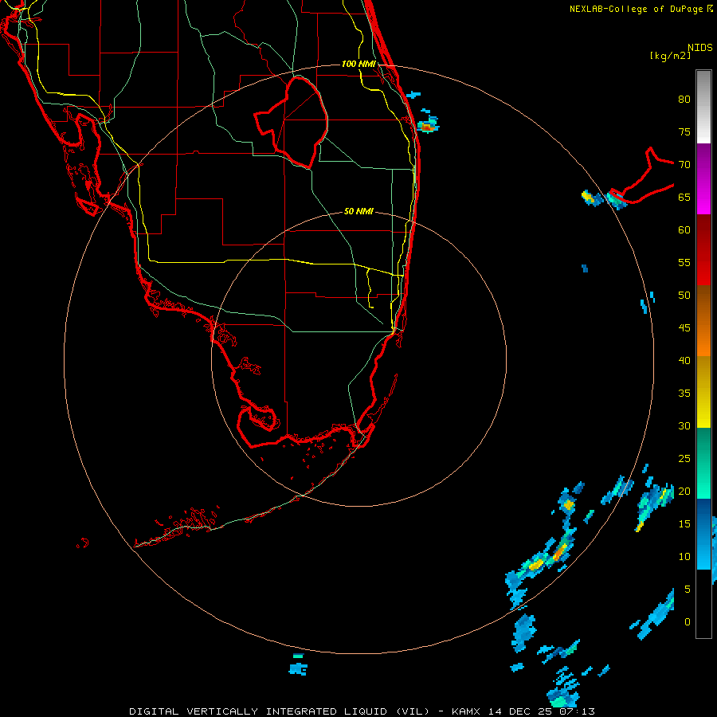This screenshot has width=717, height=717.
Task: Click the NIDS label above the scale
Action: [x=699, y=47]
